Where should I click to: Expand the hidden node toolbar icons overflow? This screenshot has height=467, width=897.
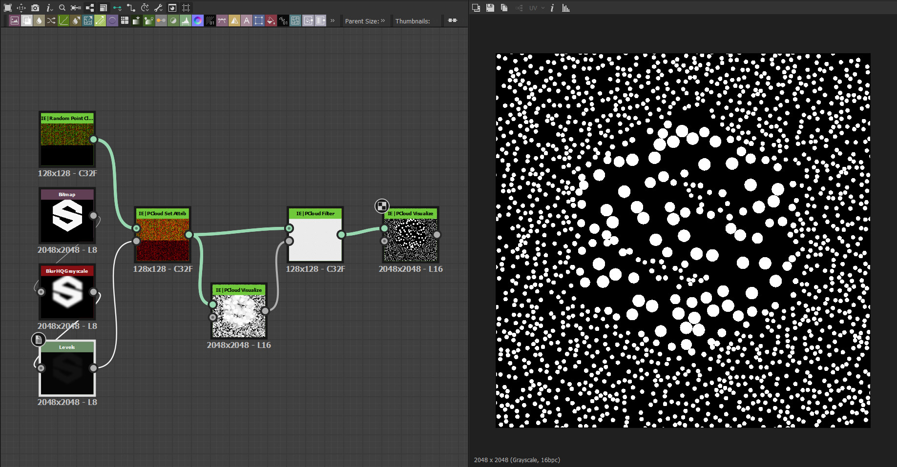click(333, 20)
